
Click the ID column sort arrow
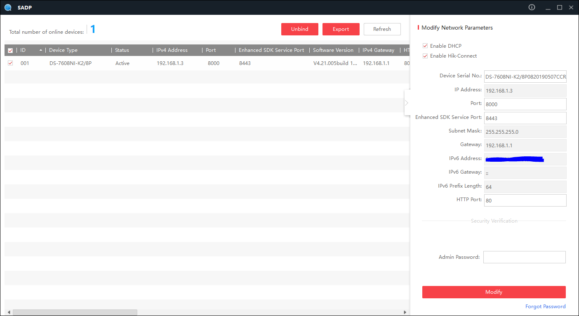40,50
